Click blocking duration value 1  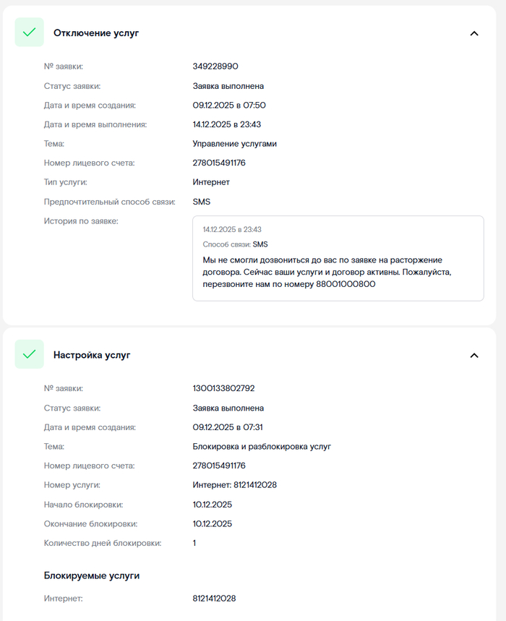(193, 543)
